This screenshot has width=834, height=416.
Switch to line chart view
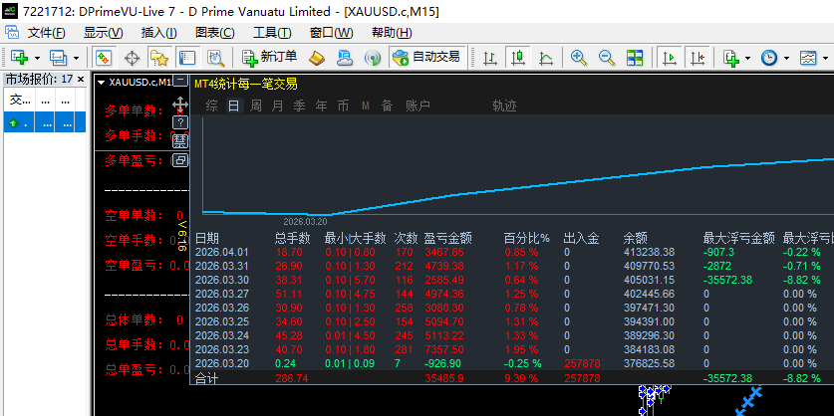(x=546, y=58)
